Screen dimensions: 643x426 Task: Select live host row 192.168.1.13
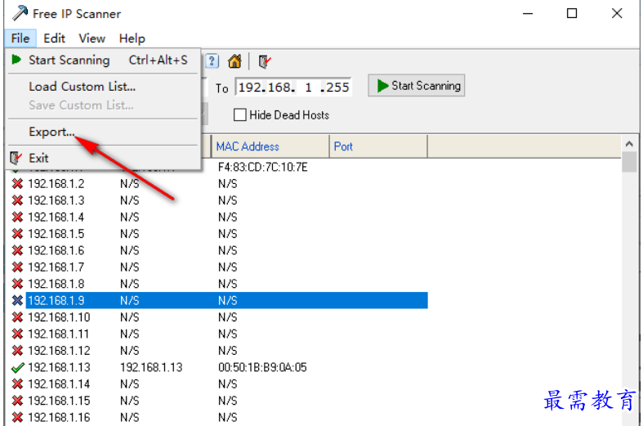click(219, 367)
